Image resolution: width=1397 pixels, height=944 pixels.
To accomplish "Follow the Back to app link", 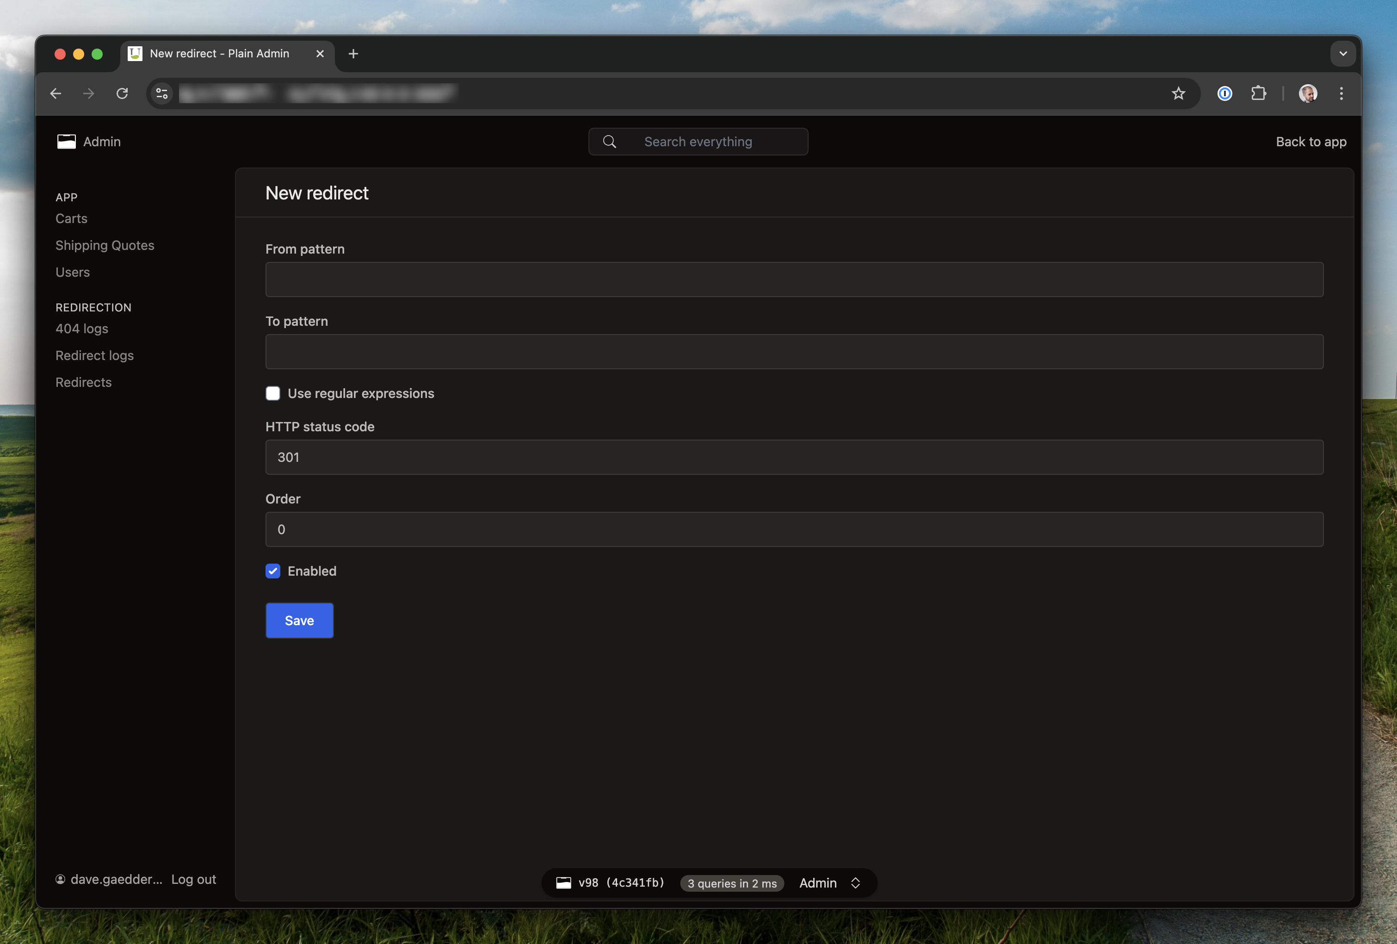I will (x=1311, y=142).
